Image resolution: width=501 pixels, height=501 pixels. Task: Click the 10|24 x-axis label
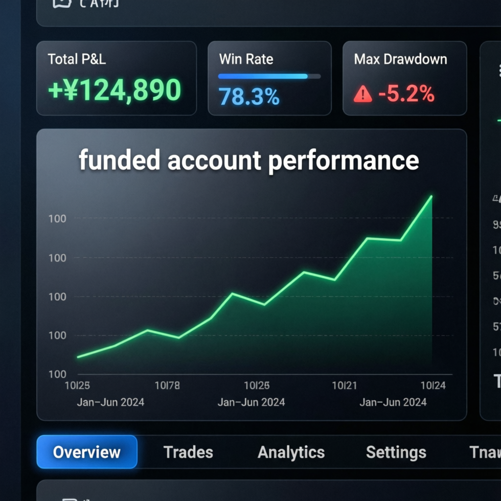click(433, 386)
